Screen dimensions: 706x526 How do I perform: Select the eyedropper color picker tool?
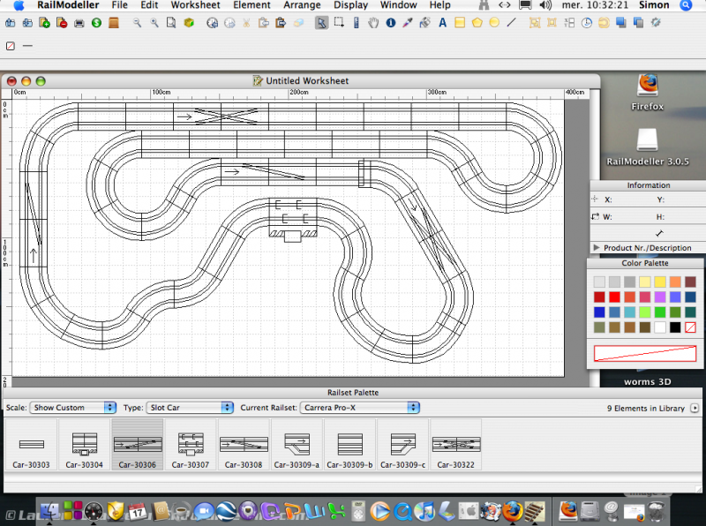408,23
